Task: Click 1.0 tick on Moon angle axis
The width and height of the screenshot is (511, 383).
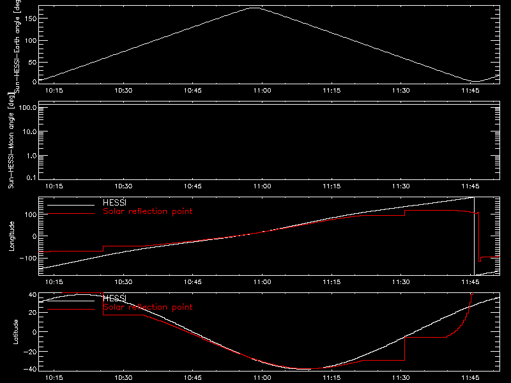Action: point(31,156)
